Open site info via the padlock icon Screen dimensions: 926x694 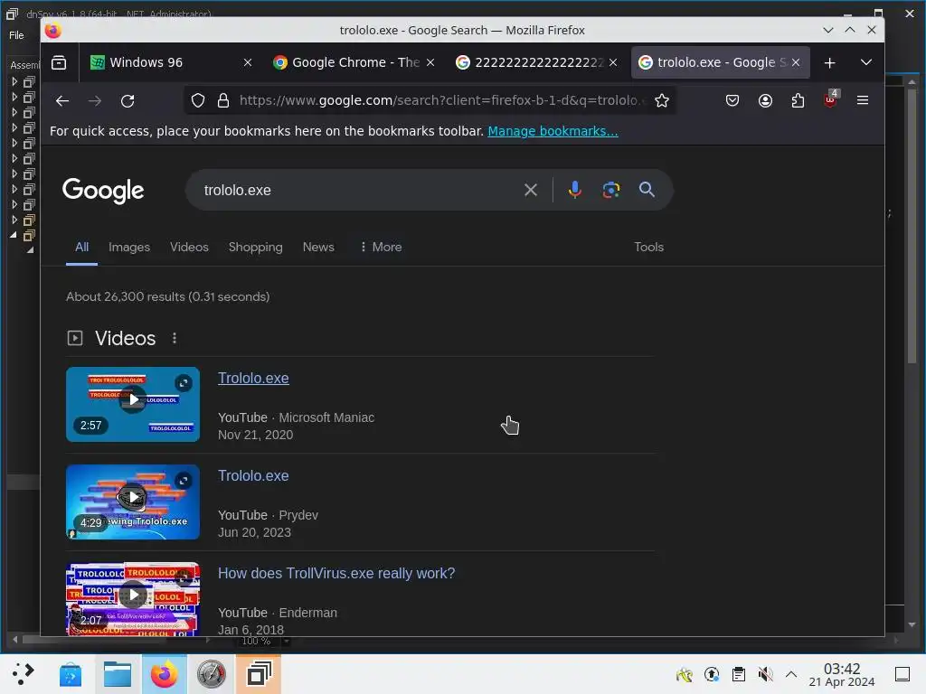tap(223, 101)
